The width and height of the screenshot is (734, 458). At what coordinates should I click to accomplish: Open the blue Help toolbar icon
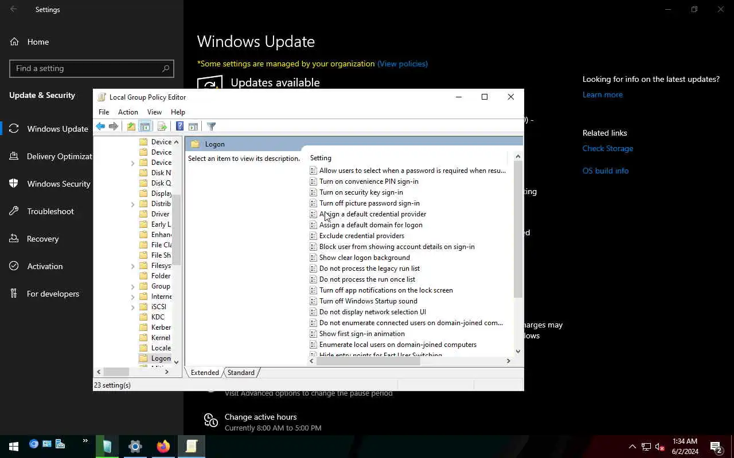179,127
